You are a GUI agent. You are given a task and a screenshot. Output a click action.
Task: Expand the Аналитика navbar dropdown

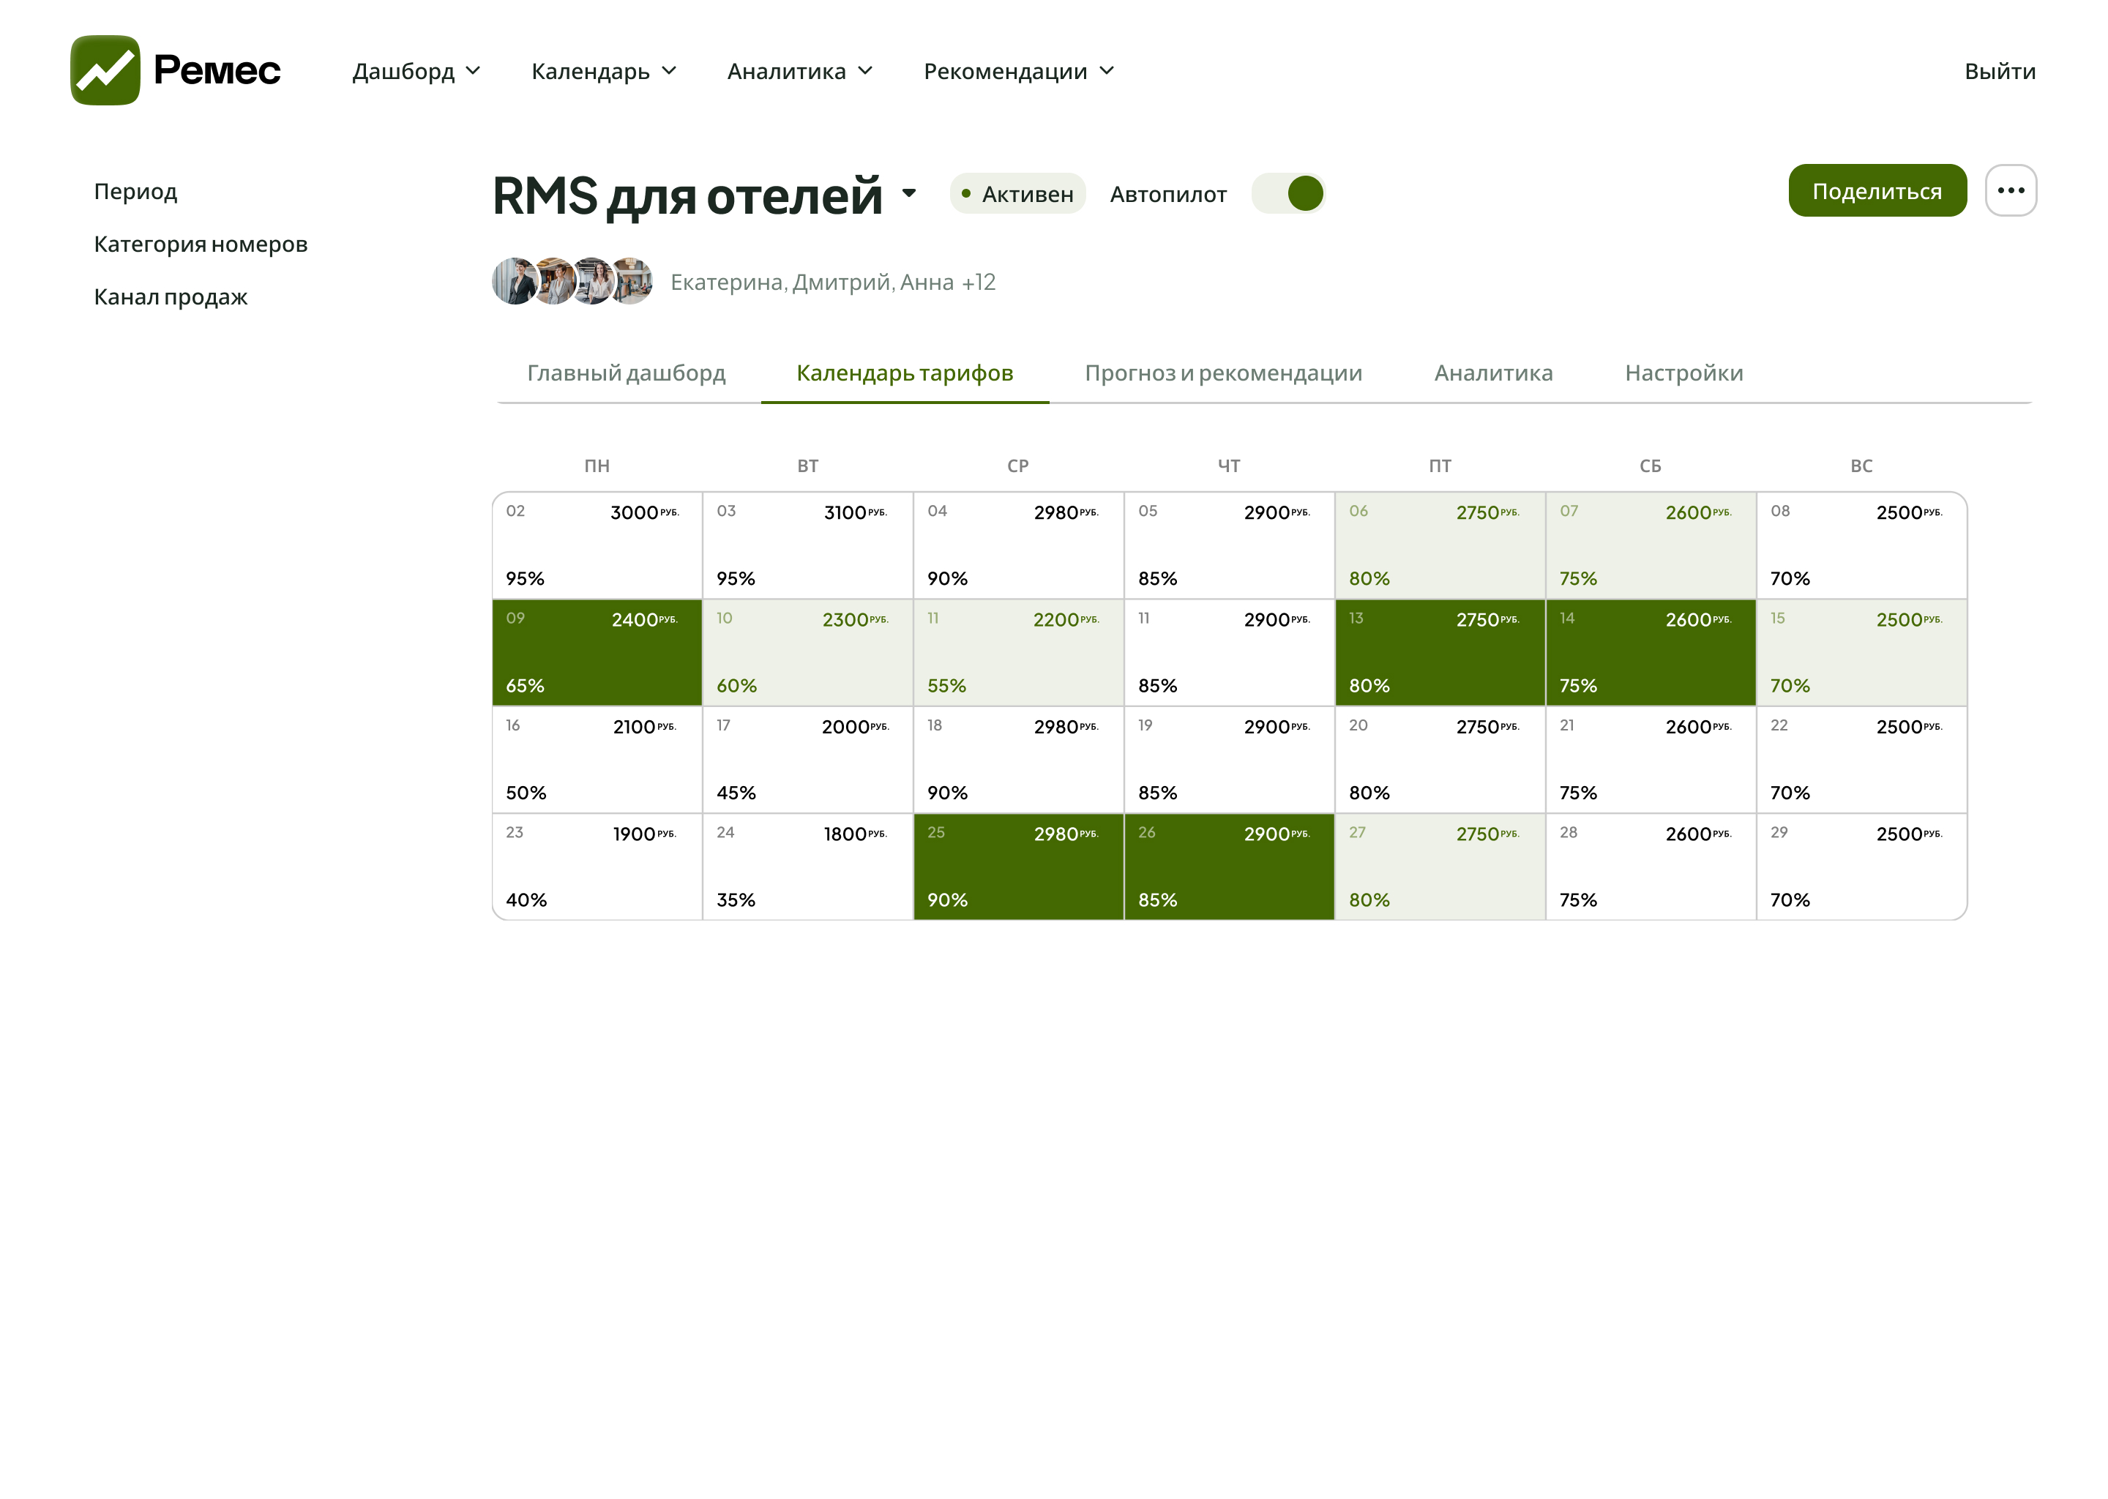pyautogui.click(x=799, y=71)
